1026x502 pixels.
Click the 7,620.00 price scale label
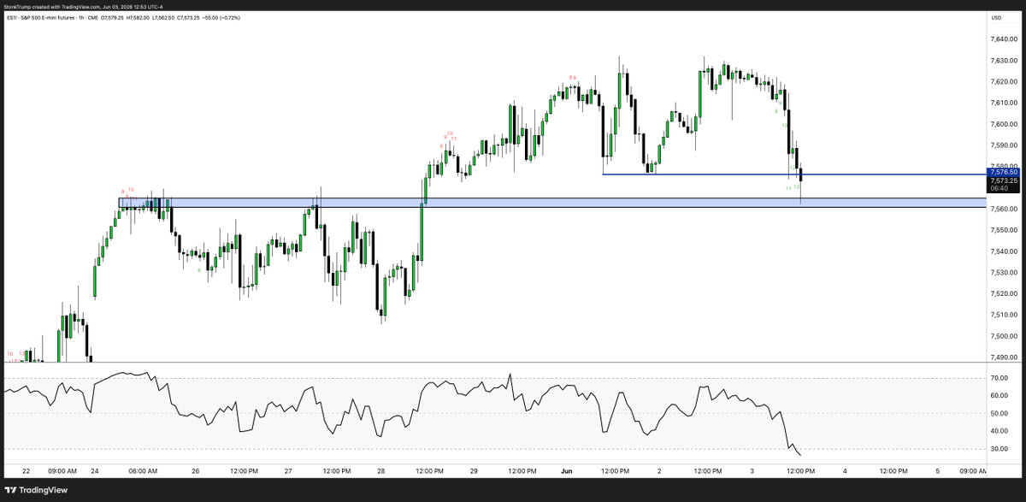[x=1004, y=82]
